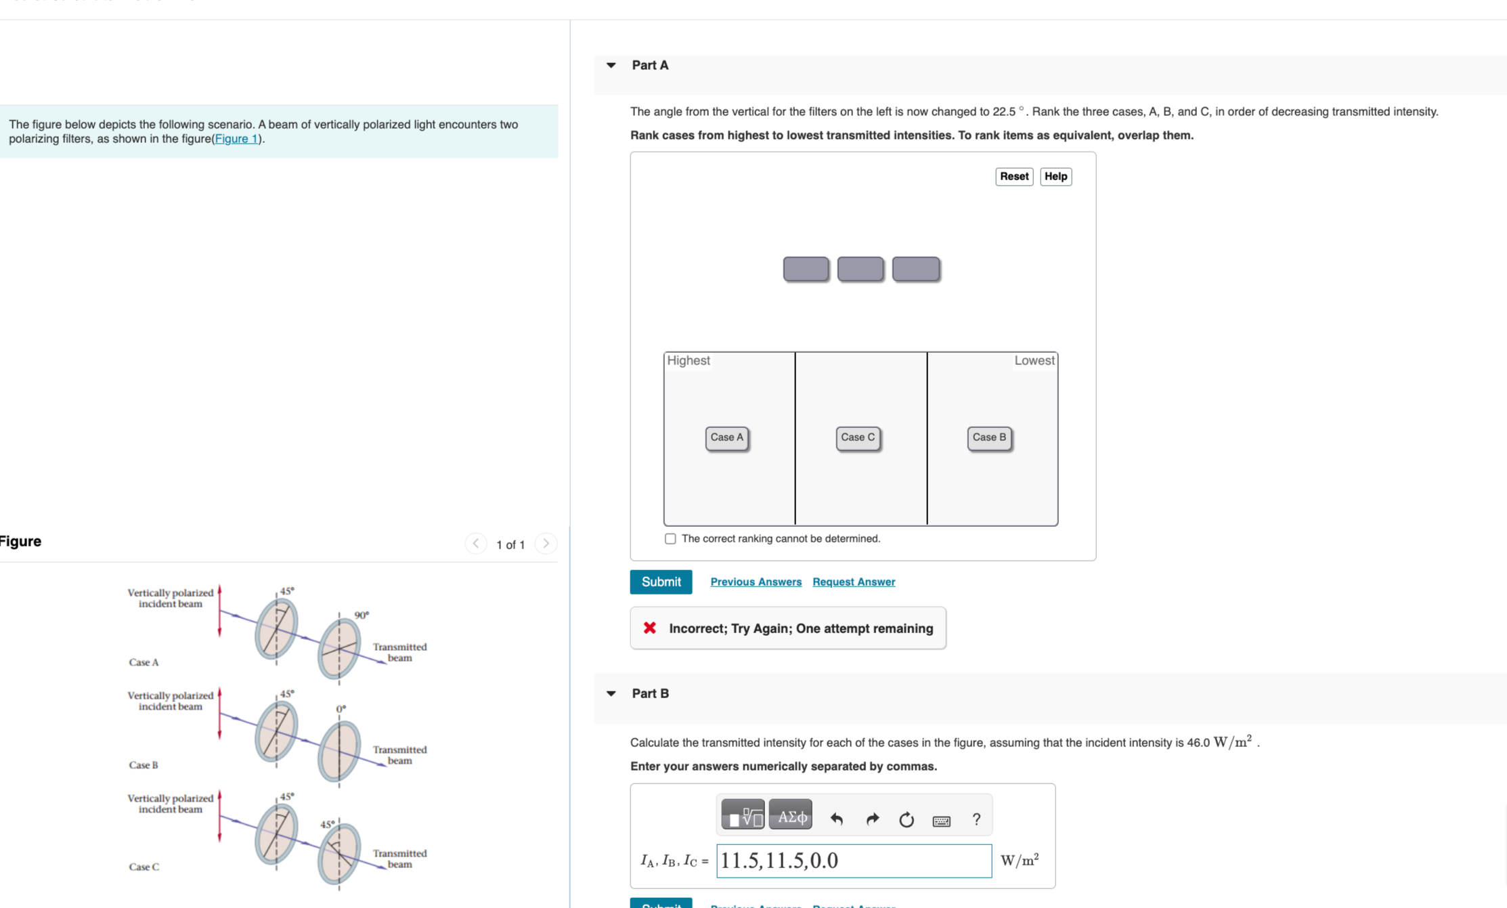Submit the Part A ranking
Screen dimensions: 1507x908
click(660, 582)
